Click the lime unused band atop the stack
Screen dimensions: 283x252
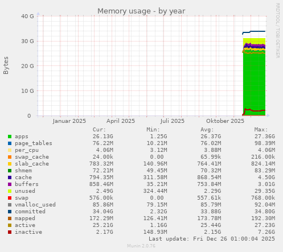(x=254, y=40)
